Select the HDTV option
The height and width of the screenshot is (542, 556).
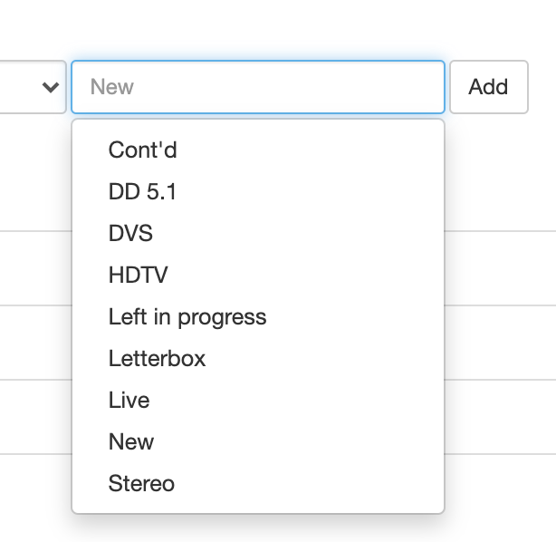pyautogui.click(x=138, y=275)
